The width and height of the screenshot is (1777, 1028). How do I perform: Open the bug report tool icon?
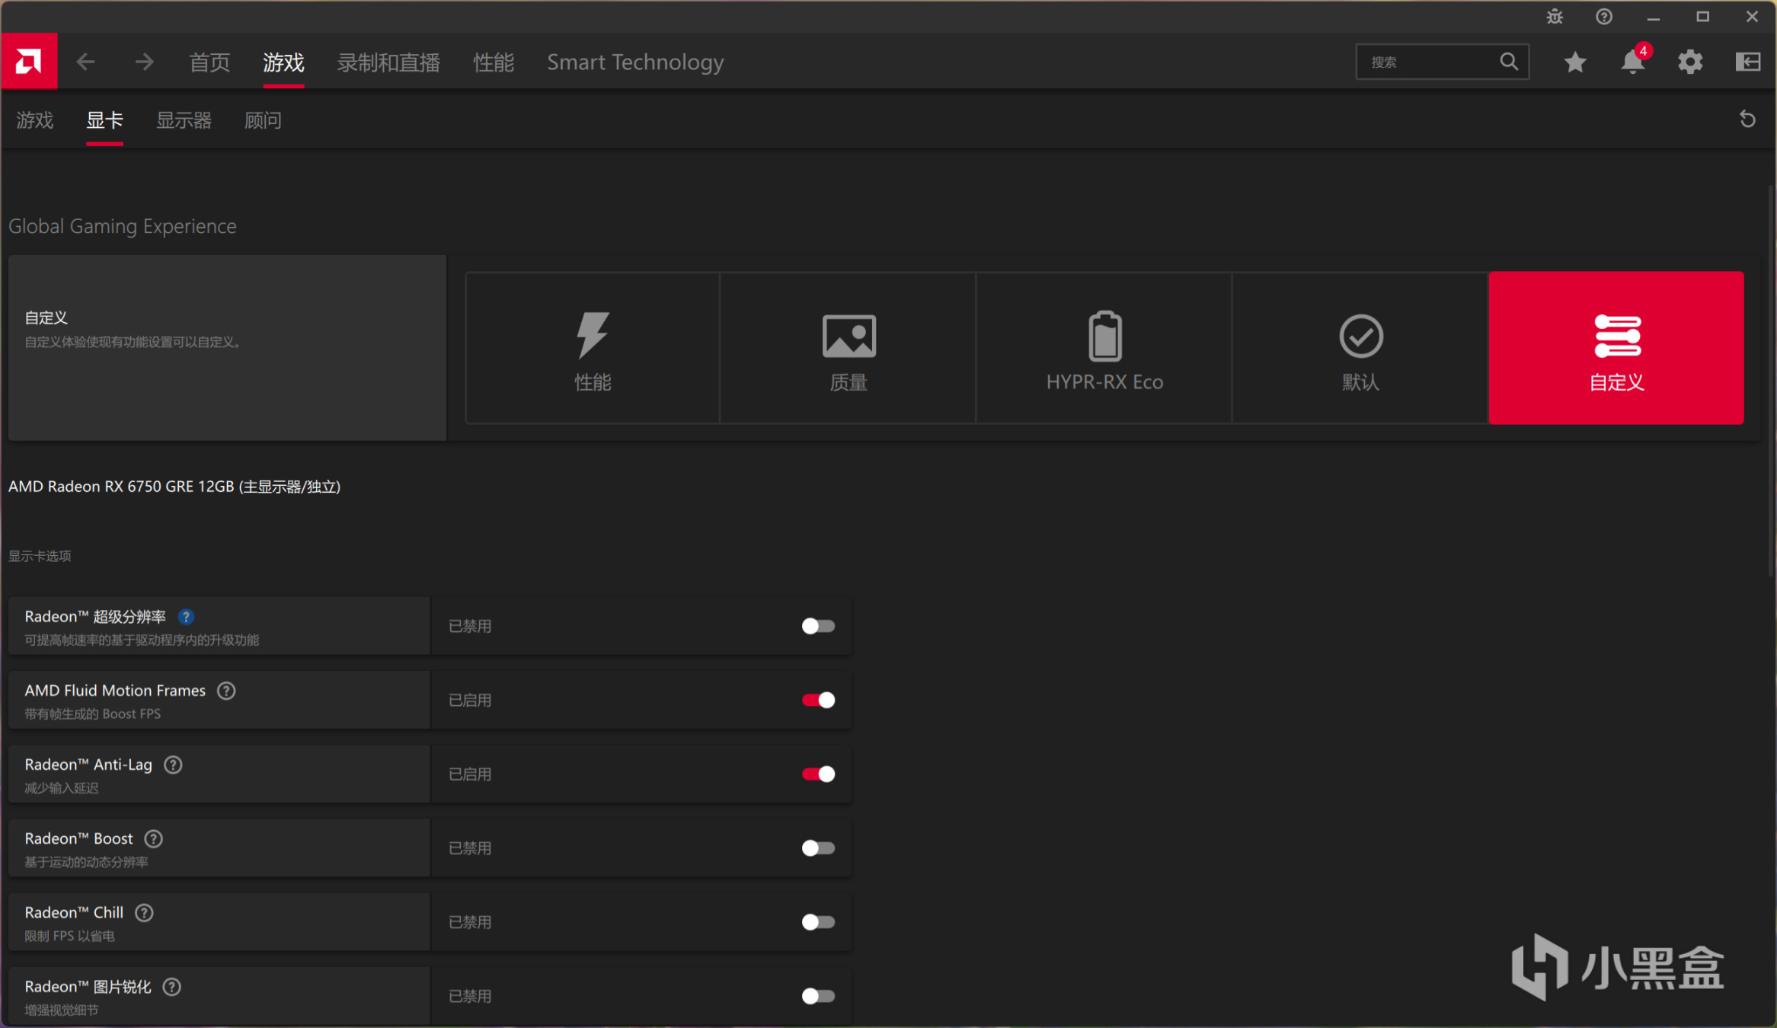click(1555, 17)
